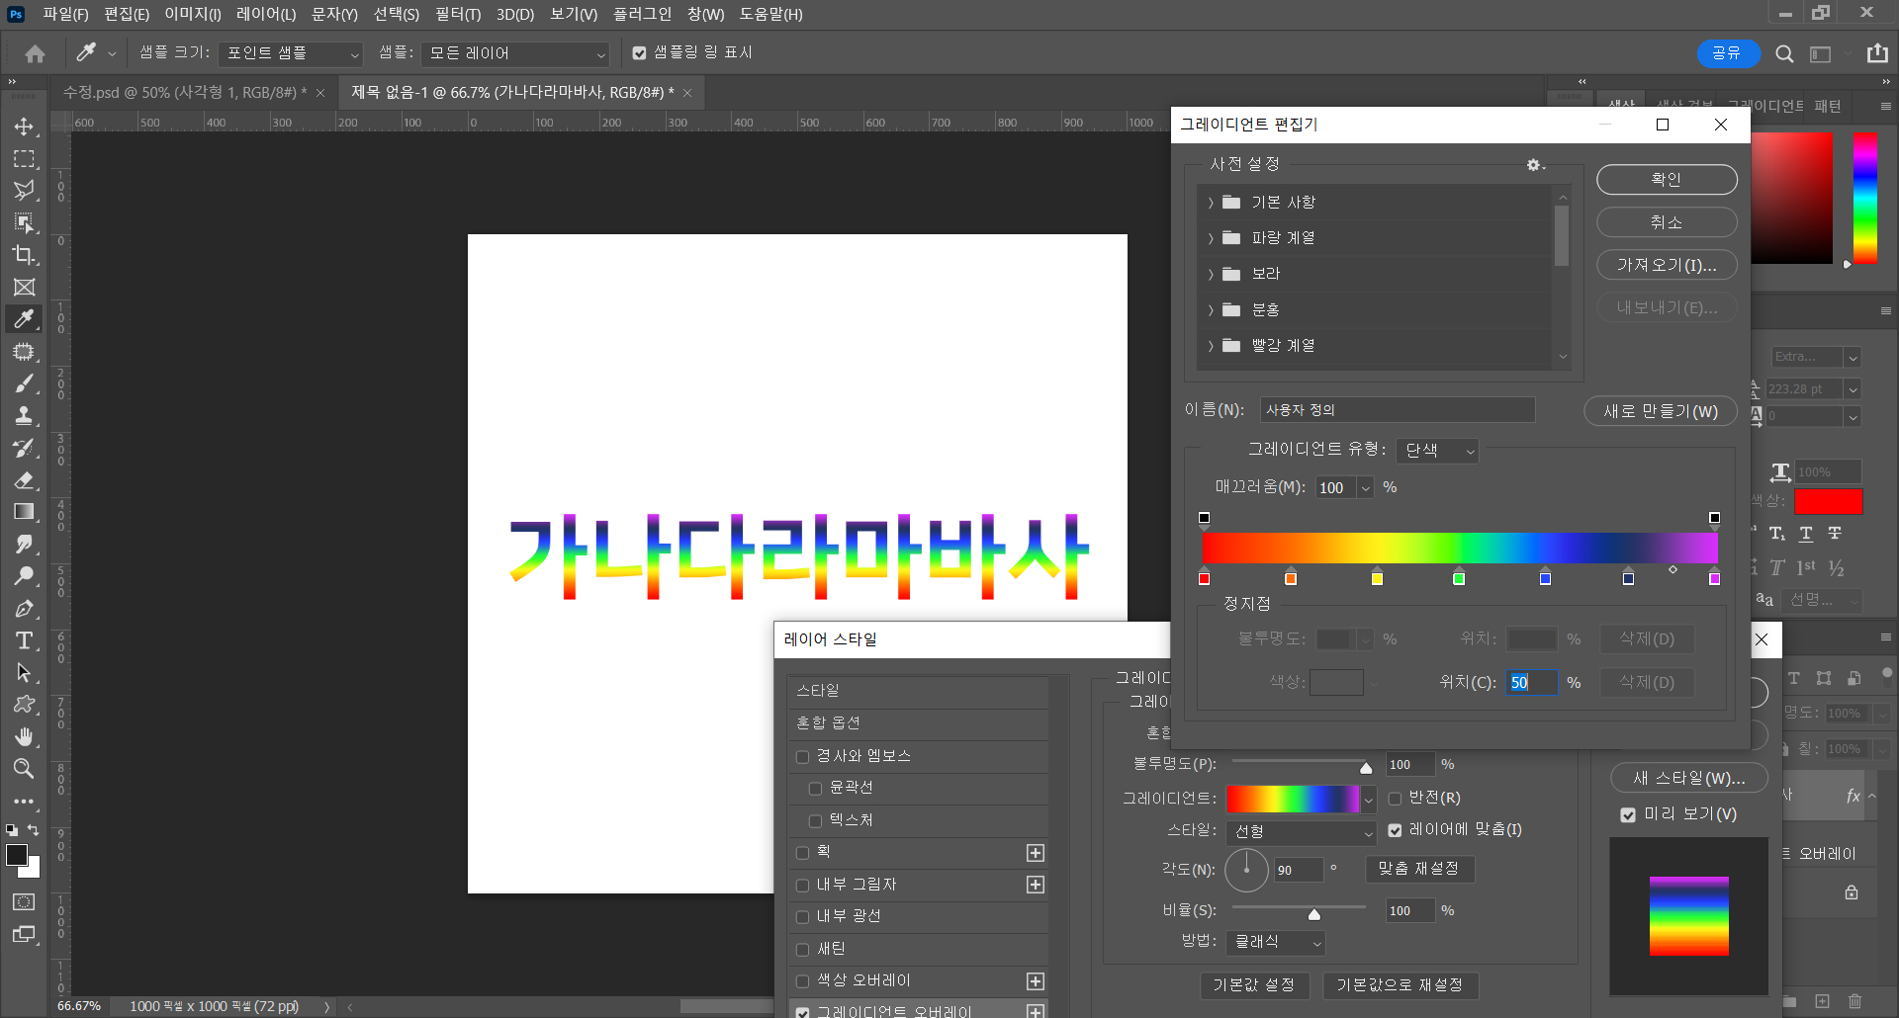Toggle Align with Layer checkbox
Viewport: 1899px width, 1018px height.
[1395, 830]
